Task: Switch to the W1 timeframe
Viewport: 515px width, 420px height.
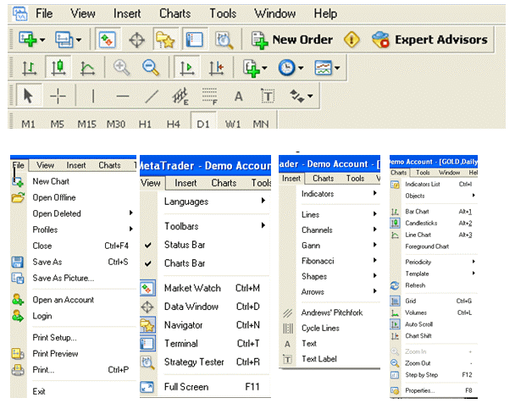Action: point(233,124)
